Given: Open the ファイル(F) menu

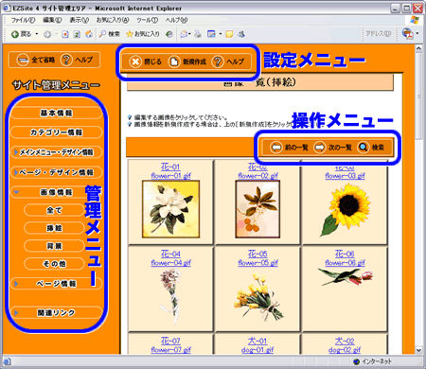Looking at the screenshot, I should [x=23, y=20].
